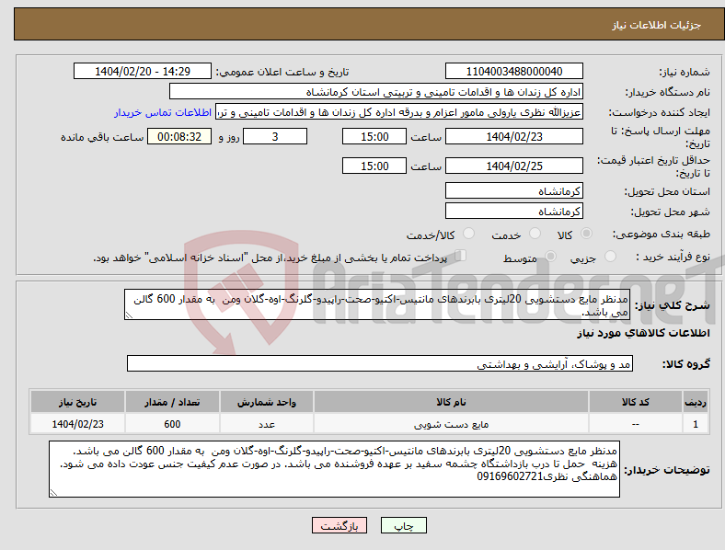Click table cell مایع دست شویی
The image size is (725, 550).
(451, 424)
